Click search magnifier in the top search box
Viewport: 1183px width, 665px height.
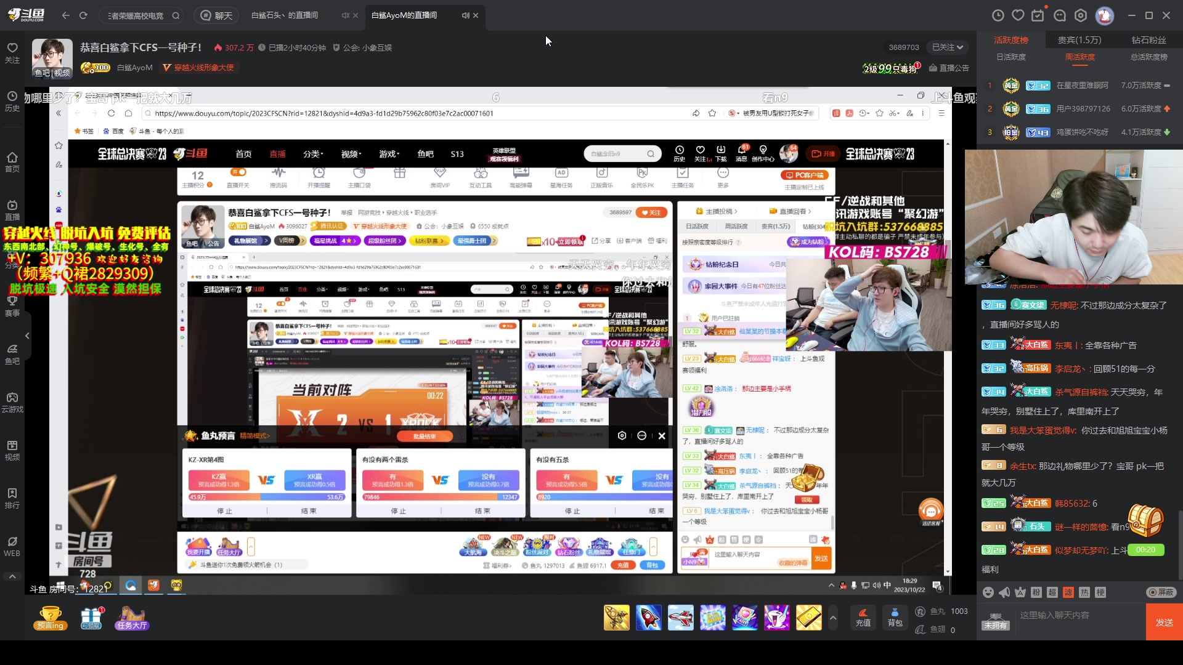[176, 15]
